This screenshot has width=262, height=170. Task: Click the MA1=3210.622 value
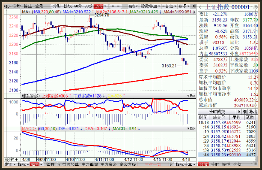click(x=77, y=12)
